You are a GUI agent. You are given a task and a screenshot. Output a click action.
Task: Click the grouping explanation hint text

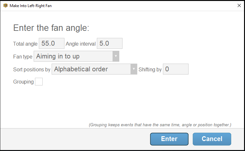[160, 125]
